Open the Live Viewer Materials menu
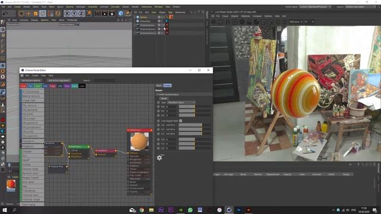The image size is (381, 214). [245, 16]
